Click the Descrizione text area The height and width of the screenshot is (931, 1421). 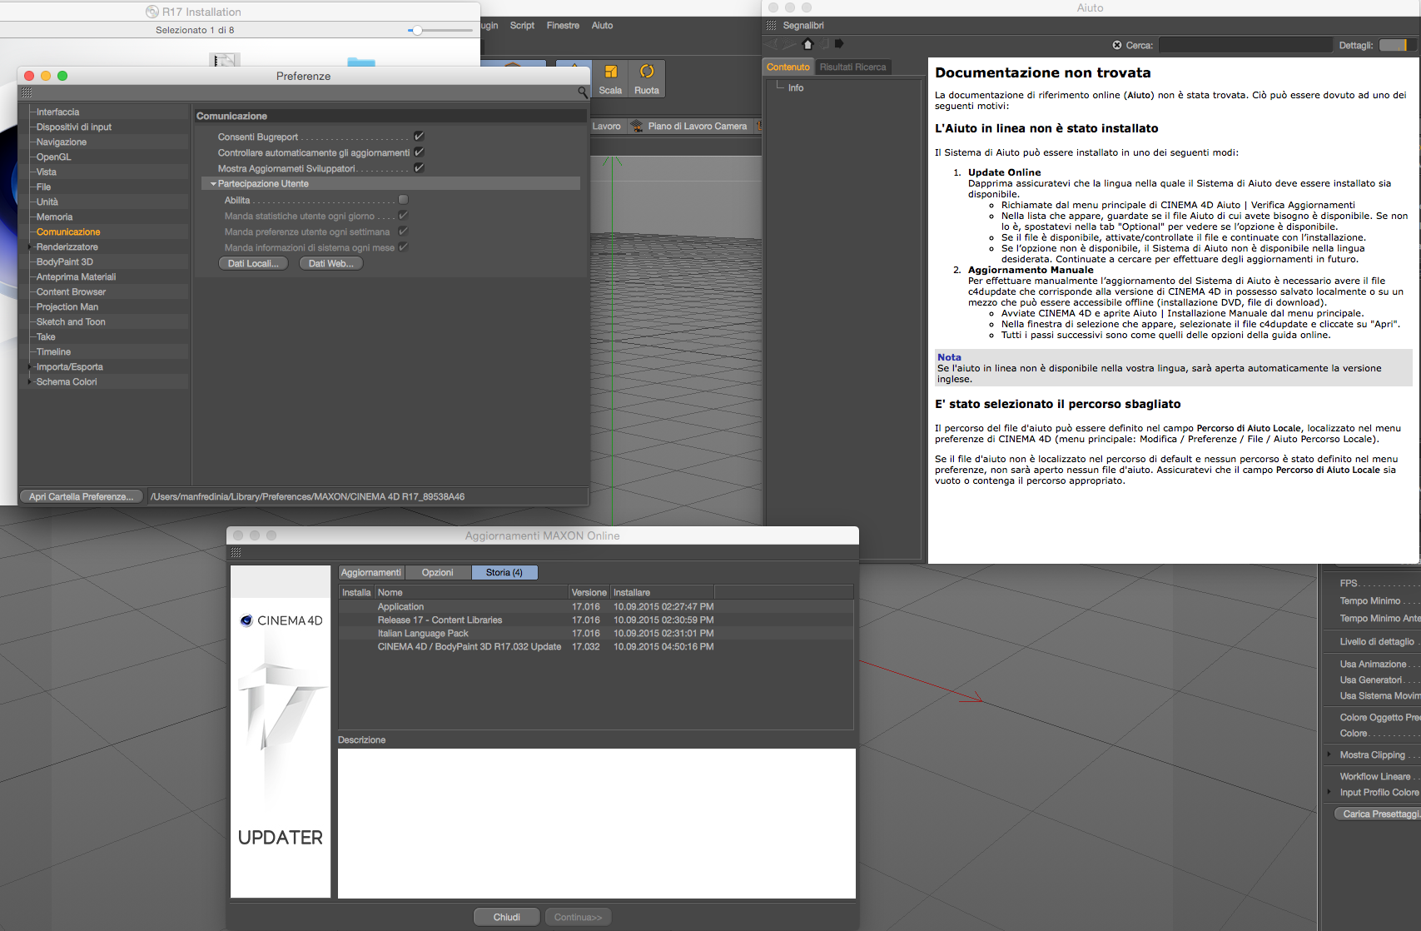pos(596,823)
